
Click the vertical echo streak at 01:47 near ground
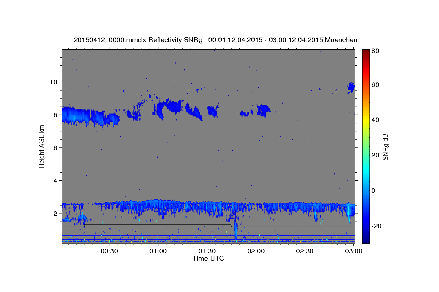point(236,229)
